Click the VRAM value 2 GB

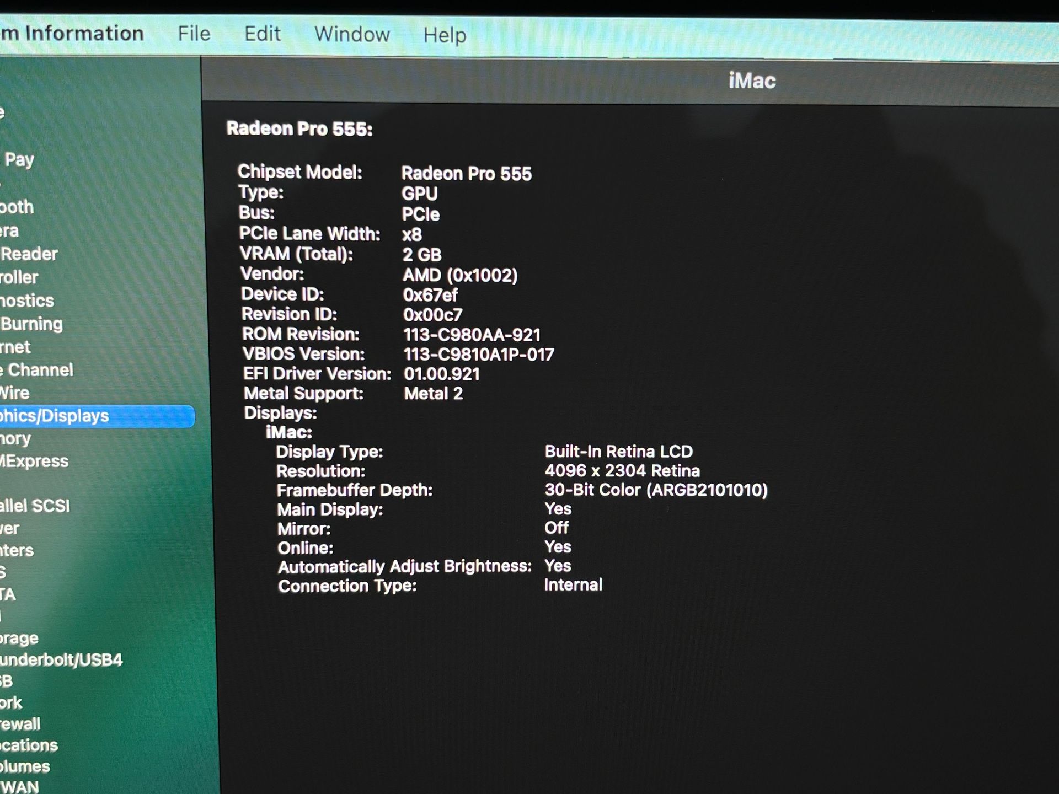(422, 255)
